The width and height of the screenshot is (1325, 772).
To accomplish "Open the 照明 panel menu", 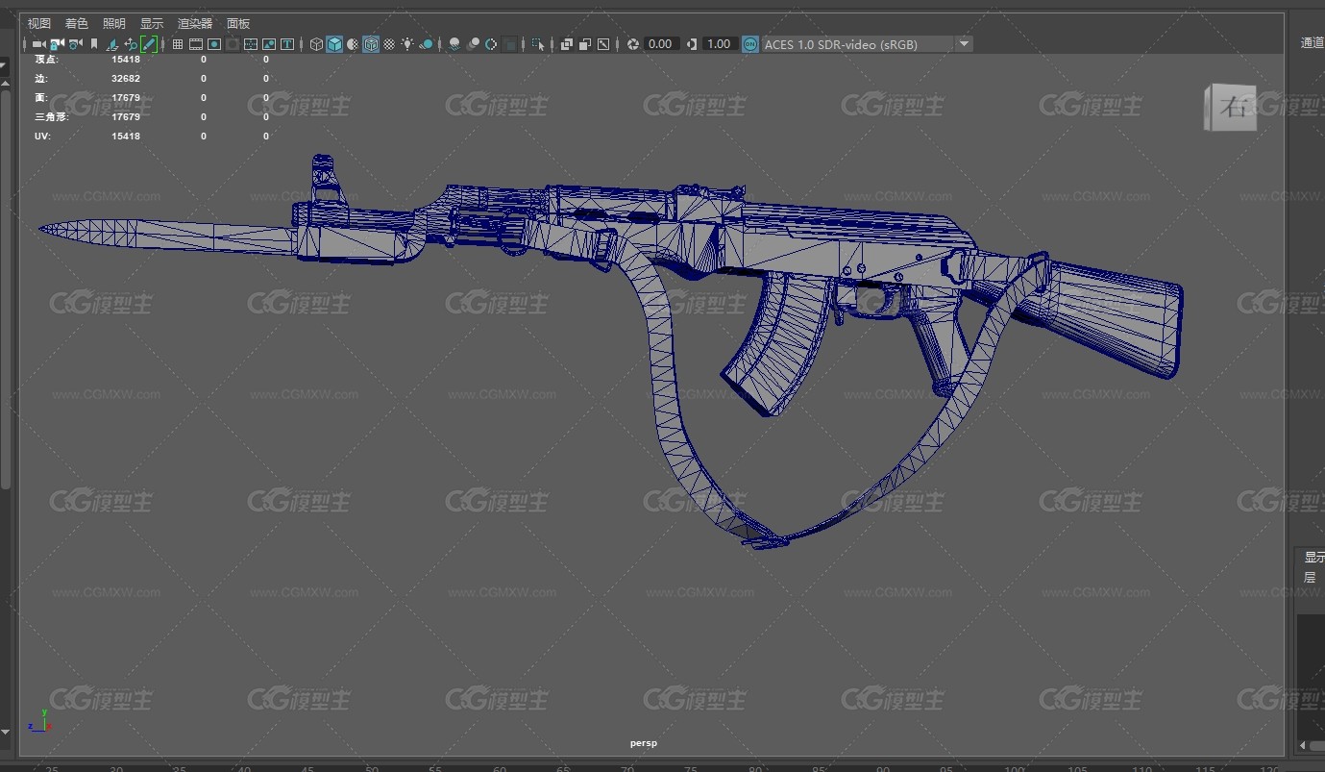I will click(x=114, y=23).
